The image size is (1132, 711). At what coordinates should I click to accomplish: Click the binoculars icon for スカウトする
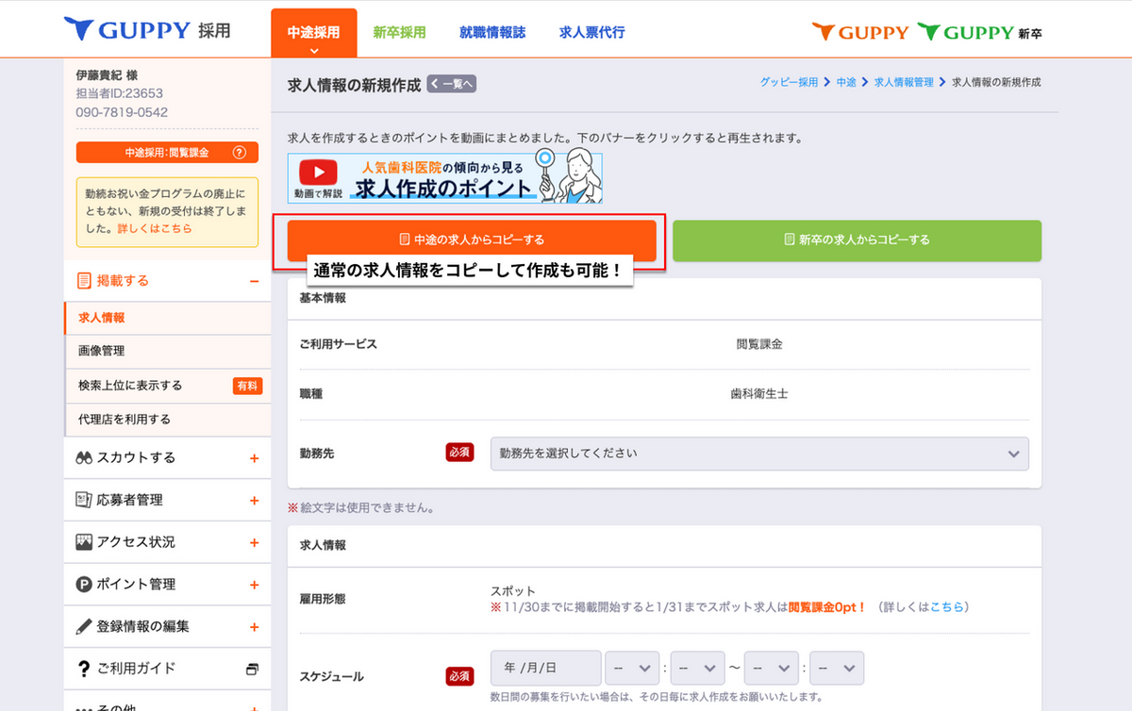coord(83,458)
